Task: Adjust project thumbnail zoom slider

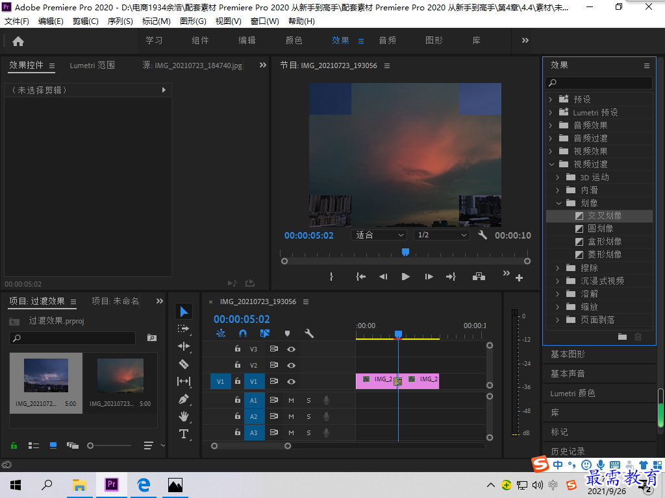Action: pyautogui.click(x=90, y=445)
